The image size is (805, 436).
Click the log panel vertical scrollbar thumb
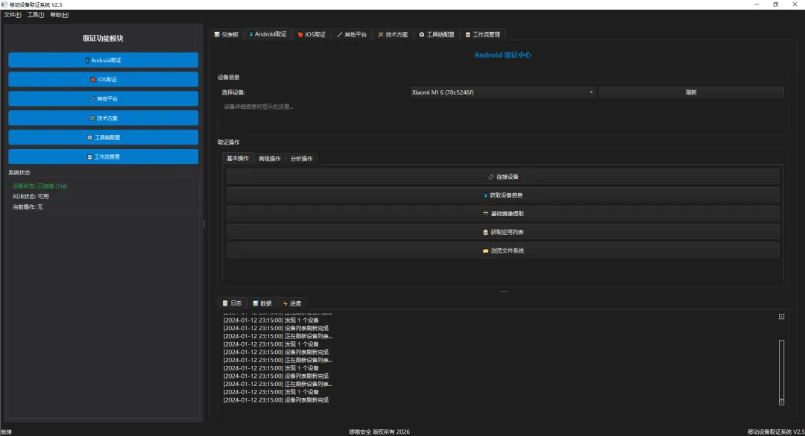tap(781, 369)
